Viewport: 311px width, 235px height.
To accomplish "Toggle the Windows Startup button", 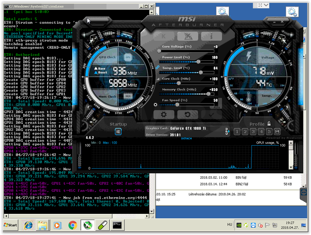I will tap(118, 131).
